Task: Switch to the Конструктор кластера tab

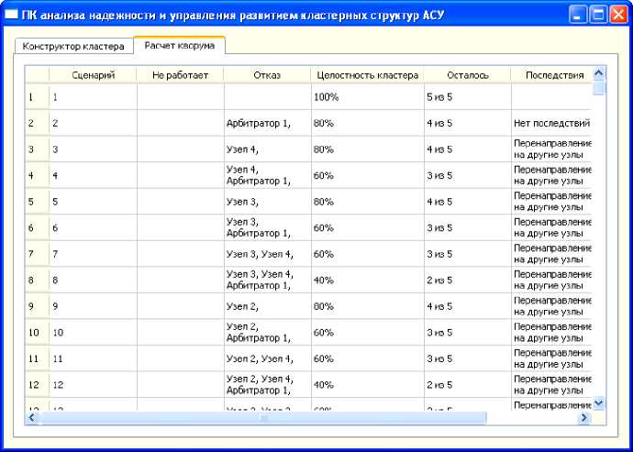Action: tap(73, 46)
